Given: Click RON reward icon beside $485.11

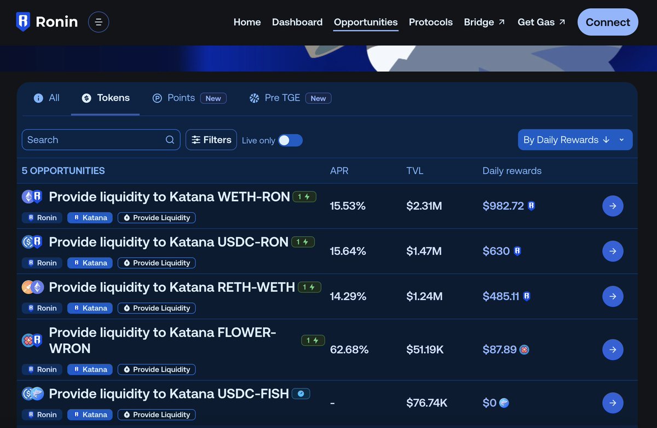Looking at the screenshot, I should [x=527, y=297].
